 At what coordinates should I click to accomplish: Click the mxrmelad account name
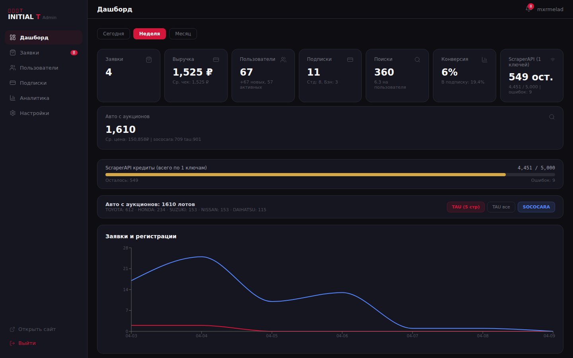point(551,9)
